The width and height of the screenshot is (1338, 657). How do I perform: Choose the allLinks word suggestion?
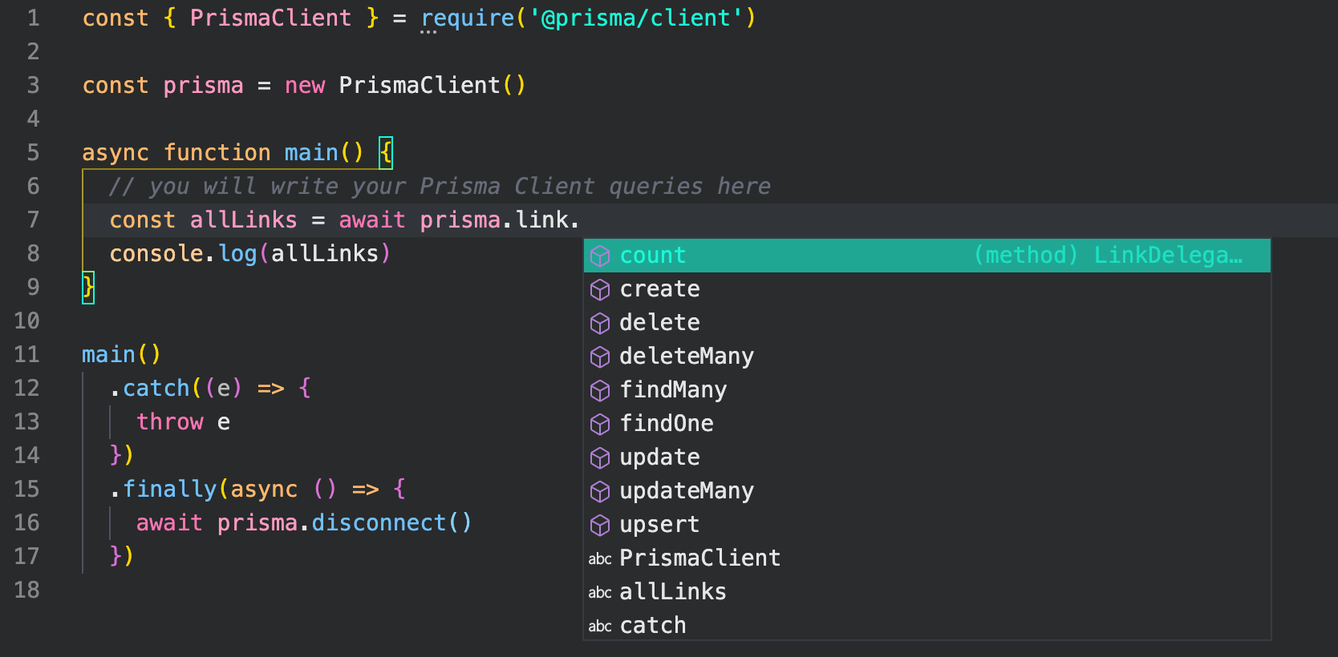point(927,592)
